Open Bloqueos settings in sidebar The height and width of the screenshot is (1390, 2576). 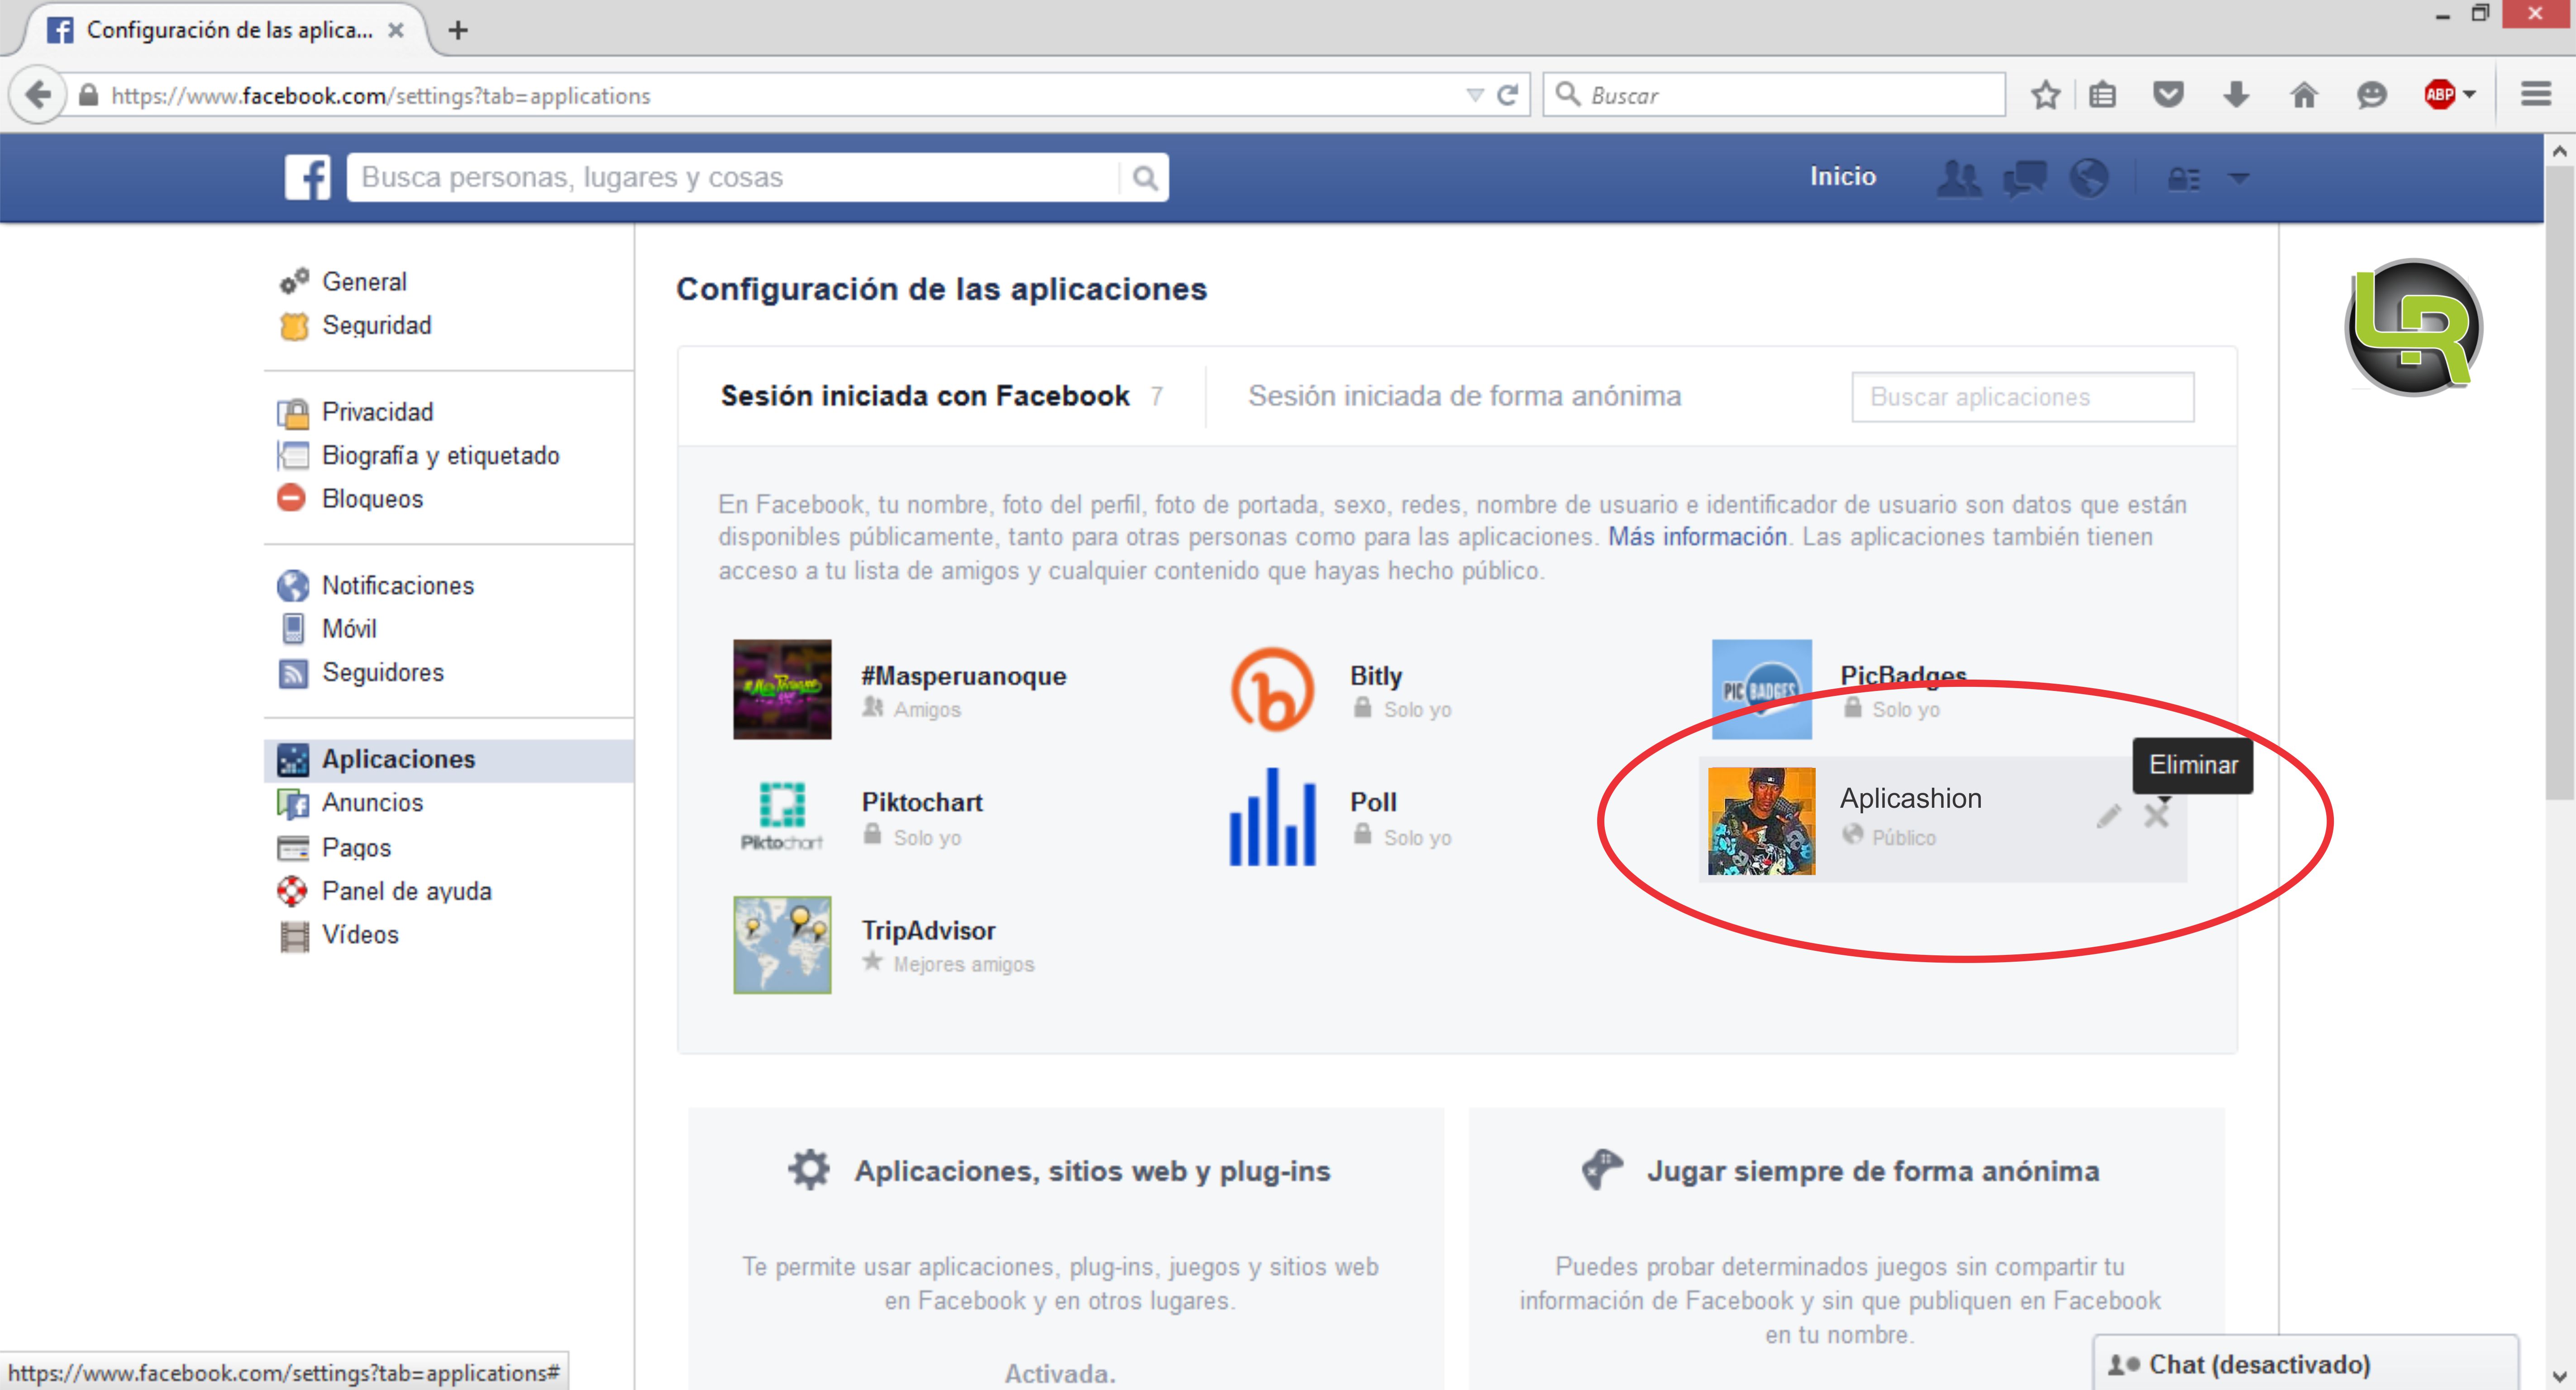372,498
